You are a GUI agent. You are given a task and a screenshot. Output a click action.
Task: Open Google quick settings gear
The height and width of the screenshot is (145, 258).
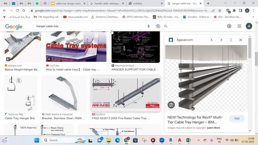(x=229, y=26)
